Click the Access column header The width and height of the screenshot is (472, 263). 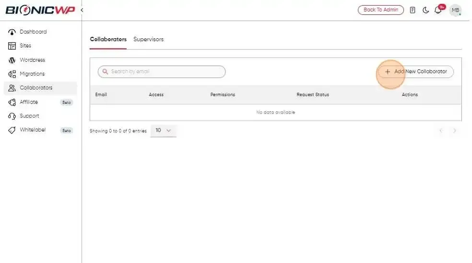pyautogui.click(x=156, y=94)
